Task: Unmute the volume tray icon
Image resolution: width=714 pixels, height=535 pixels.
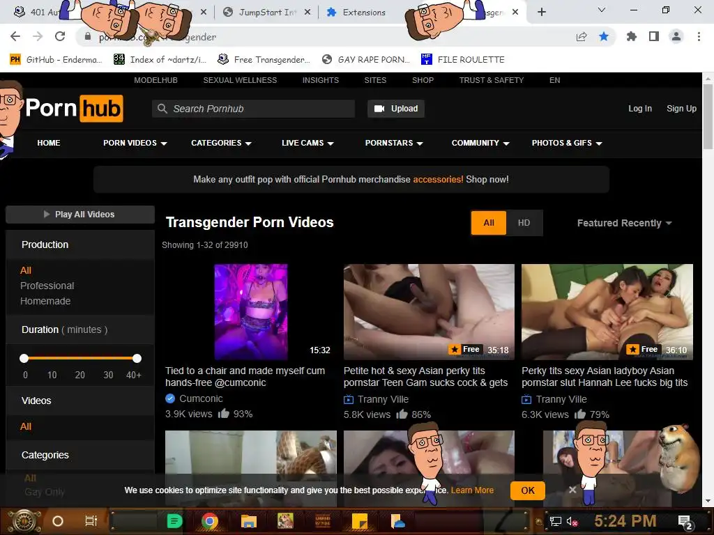Action: (572, 521)
